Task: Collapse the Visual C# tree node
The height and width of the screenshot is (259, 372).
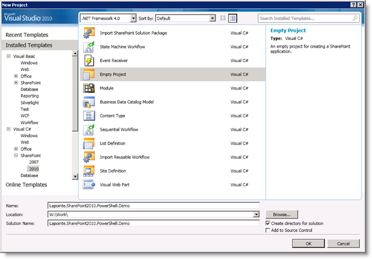Action: click(9, 129)
